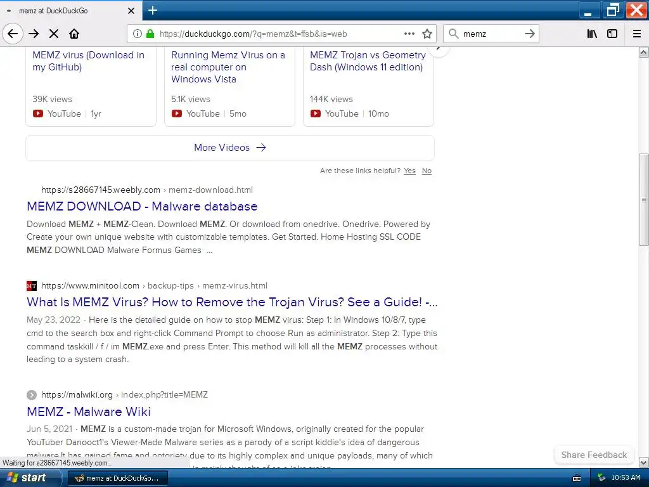
Task: Click the keyboard icon in system tray
Action: click(577, 478)
